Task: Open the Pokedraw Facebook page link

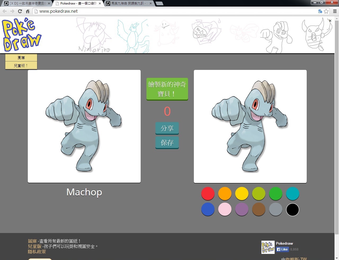Action: (284, 243)
